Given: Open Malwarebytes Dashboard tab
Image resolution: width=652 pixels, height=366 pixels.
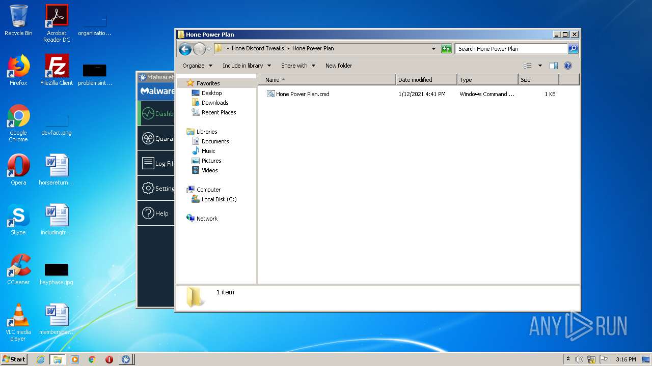Looking at the screenshot, I should pyautogui.click(x=156, y=114).
